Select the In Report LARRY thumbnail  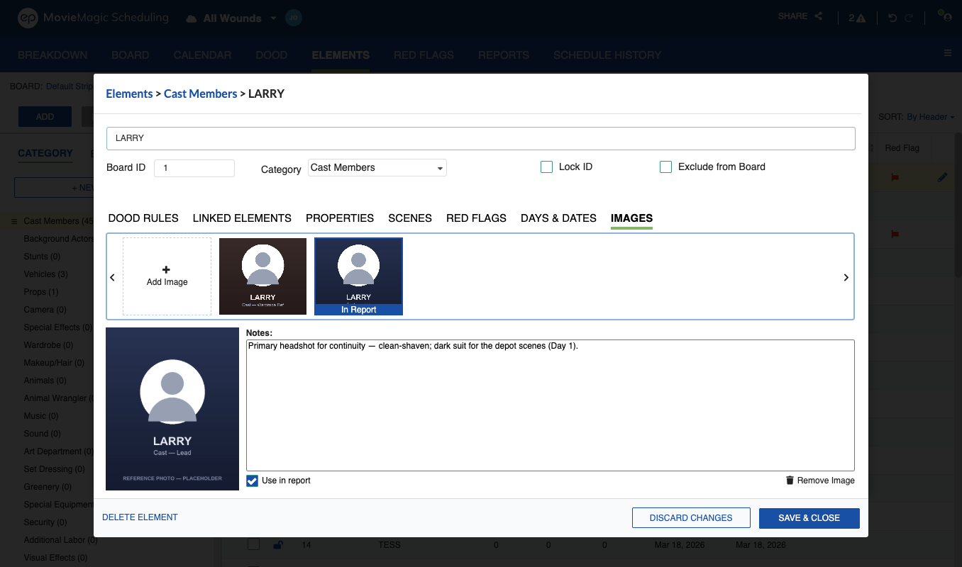click(x=359, y=276)
